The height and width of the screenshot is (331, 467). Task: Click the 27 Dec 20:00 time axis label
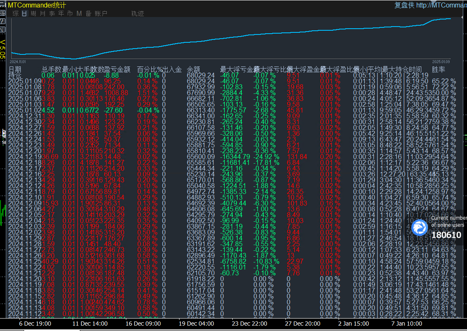pos(302,324)
